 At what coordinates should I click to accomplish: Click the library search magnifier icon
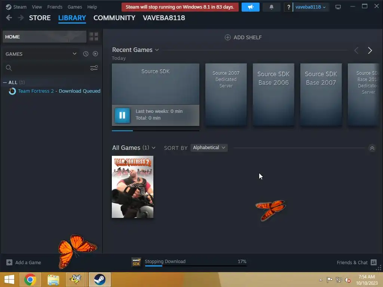click(9, 68)
